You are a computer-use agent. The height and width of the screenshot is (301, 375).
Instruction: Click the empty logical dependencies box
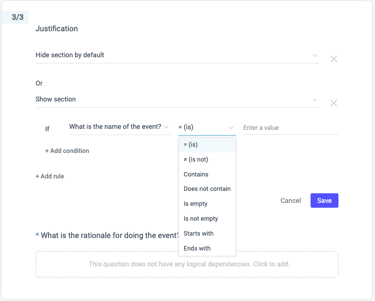pyautogui.click(x=187, y=264)
